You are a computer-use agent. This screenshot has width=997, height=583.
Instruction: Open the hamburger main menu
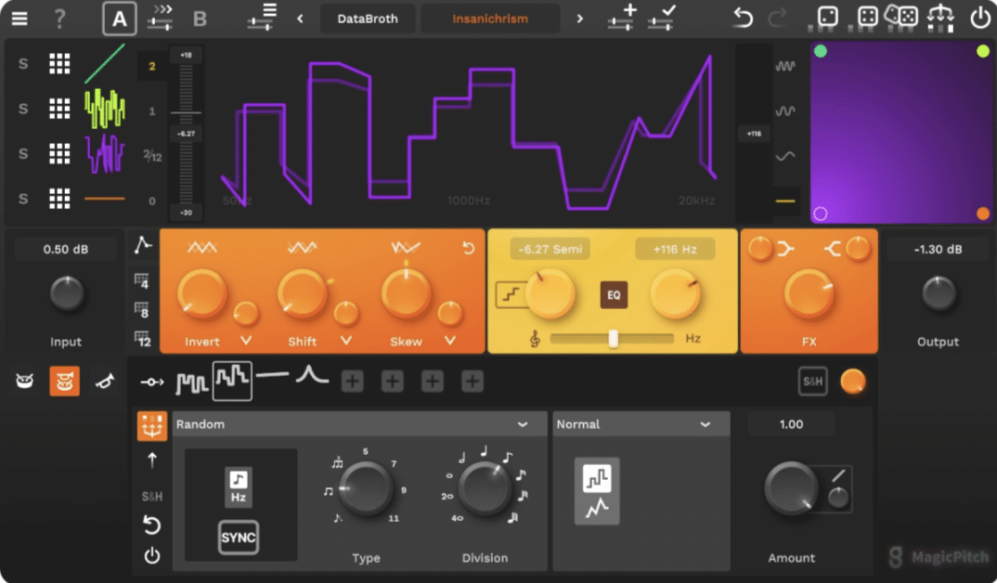click(19, 19)
